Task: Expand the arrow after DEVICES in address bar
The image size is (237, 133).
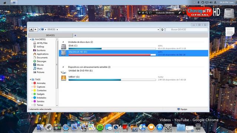Action: [x=57, y=30]
